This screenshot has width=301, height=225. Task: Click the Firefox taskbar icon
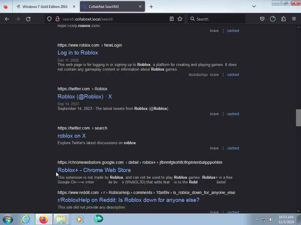(44, 219)
